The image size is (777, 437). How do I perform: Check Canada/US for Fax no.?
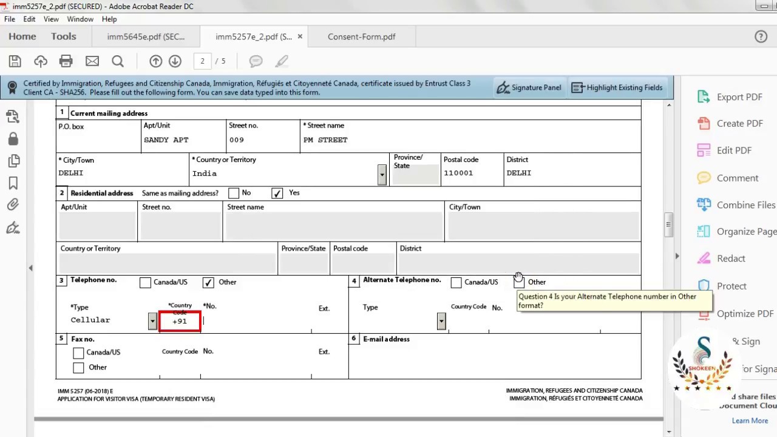click(x=78, y=353)
